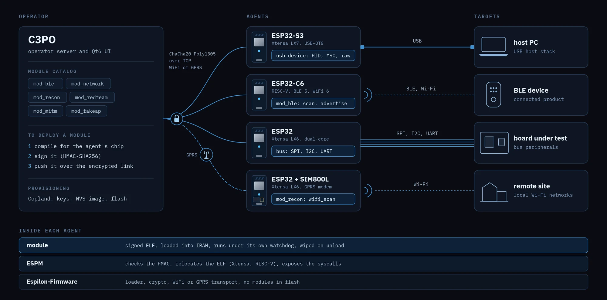Click the GPRS antenna tower icon
Screen dimensions: 607x300
pos(206,155)
